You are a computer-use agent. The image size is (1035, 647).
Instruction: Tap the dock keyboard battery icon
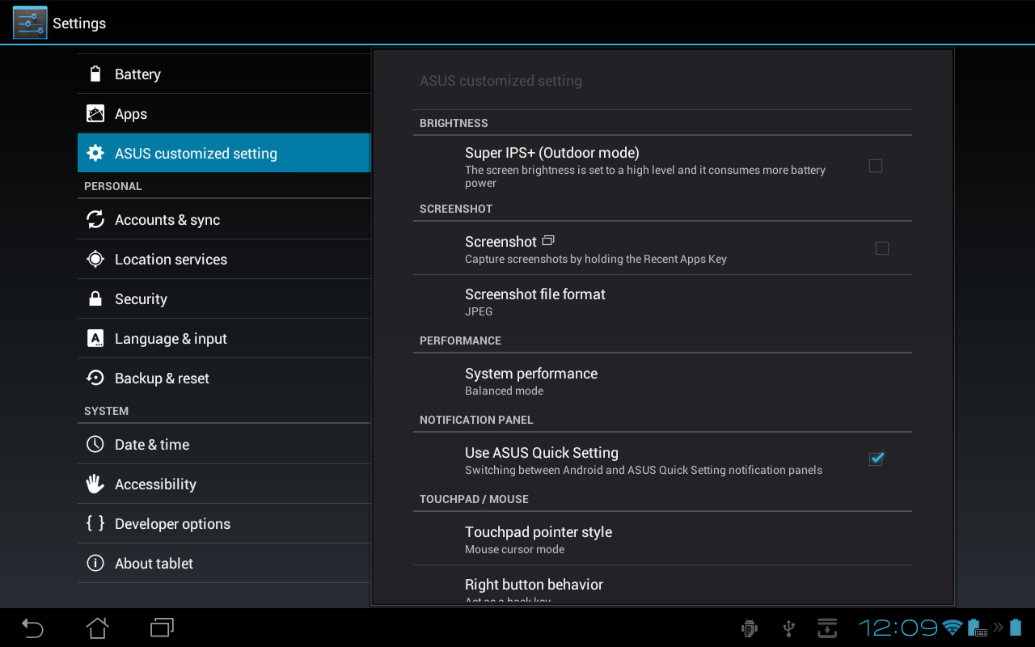[978, 628]
